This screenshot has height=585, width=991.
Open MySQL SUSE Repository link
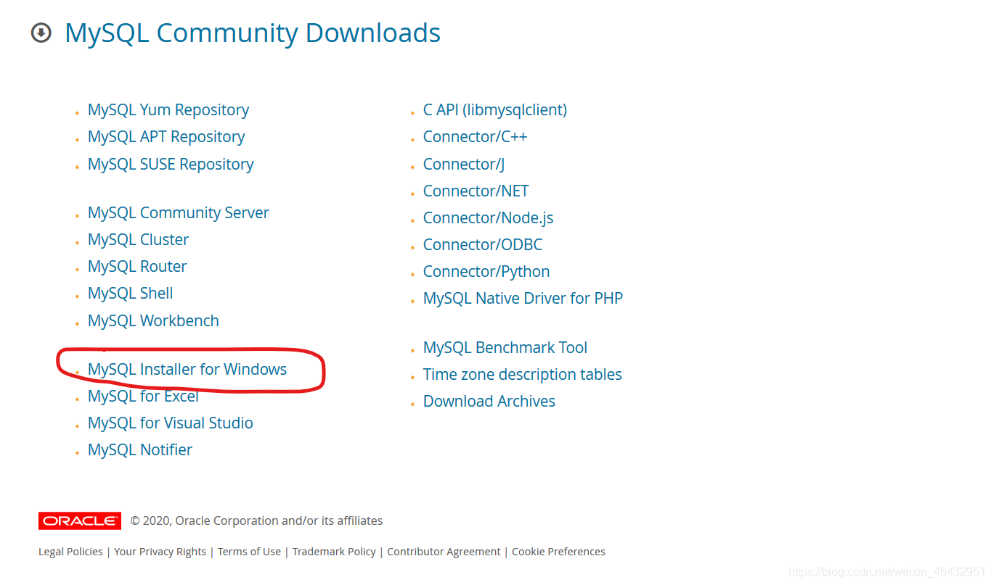pos(171,165)
